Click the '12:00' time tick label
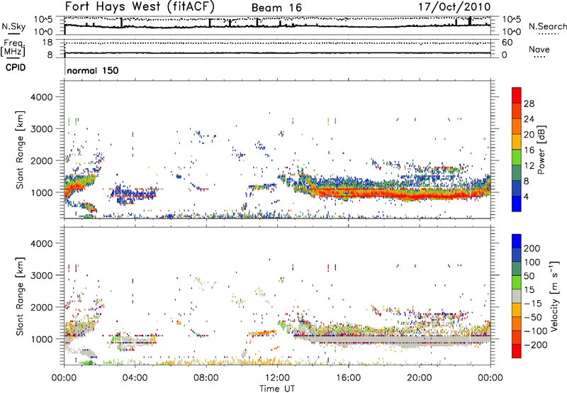Viewport: 567px width, 393px height. tap(277, 378)
